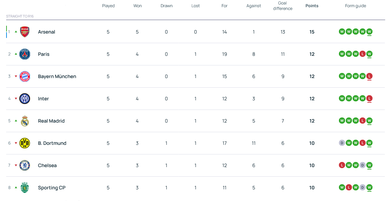Click the Points column header
The width and height of the screenshot is (391, 201).
(312, 6)
